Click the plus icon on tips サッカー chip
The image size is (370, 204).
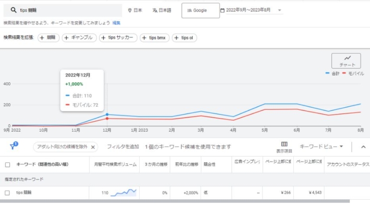pos(103,37)
